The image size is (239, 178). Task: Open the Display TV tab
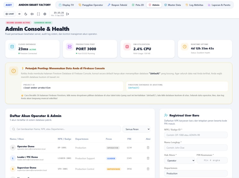66,5
